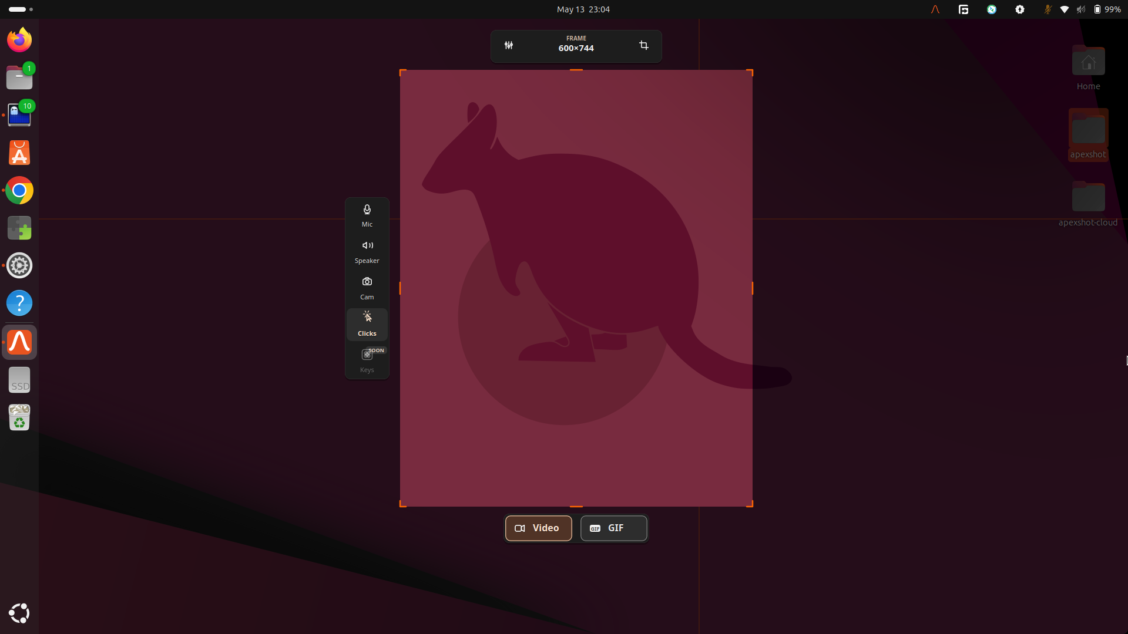Click the green circular tray icon
The width and height of the screenshot is (1128, 634).
tap(992, 9)
